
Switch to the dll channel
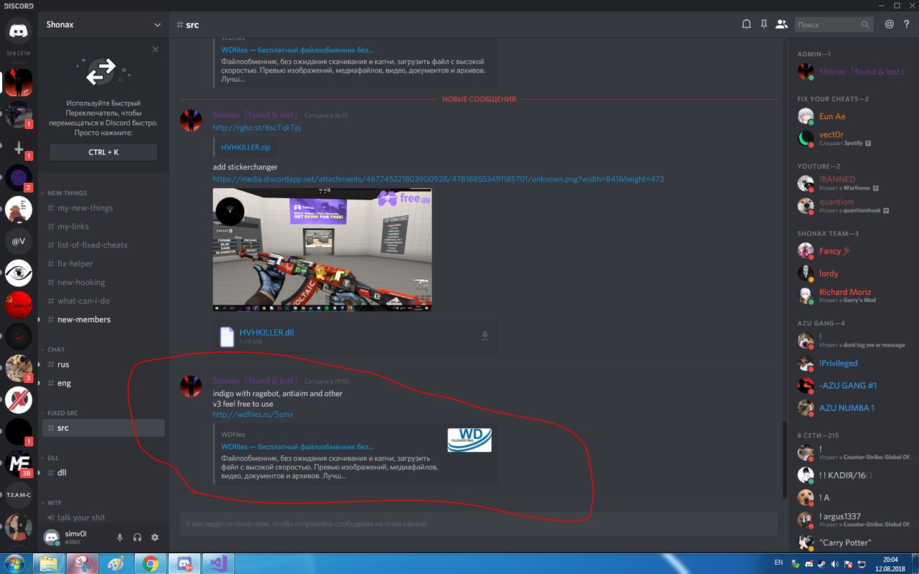(62, 473)
